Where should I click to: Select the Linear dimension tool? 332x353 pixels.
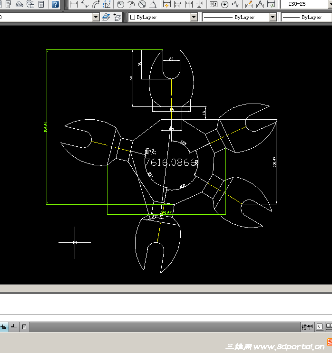(x=74, y=4)
